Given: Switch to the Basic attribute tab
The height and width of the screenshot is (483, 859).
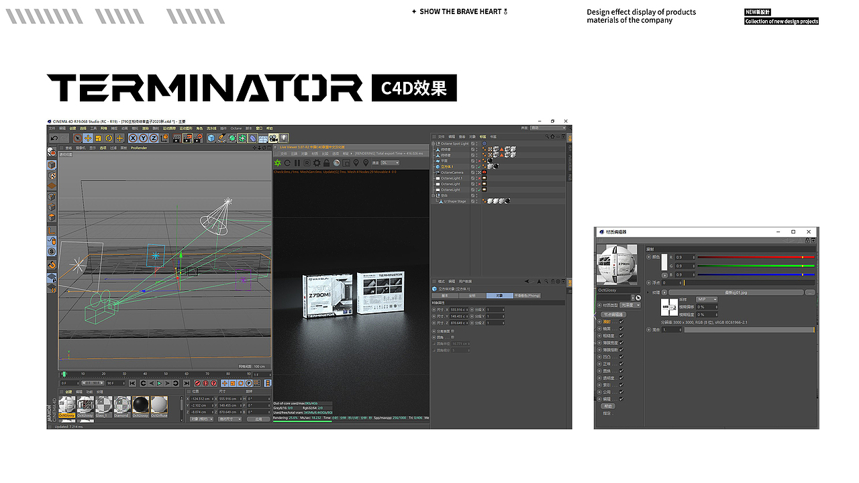Looking at the screenshot, I should (x=444, y=295).
